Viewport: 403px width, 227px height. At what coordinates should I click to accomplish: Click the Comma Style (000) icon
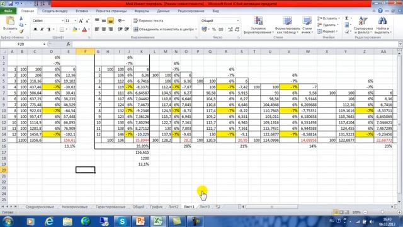coord(221,30)
